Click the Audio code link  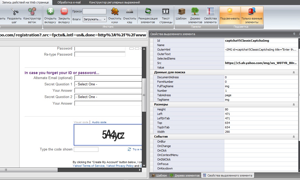coord(99,122)
